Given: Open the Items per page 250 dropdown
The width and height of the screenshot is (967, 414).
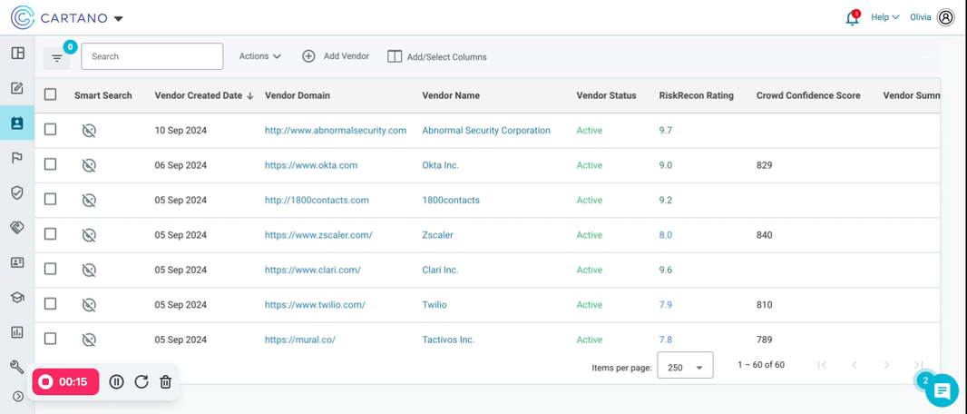Looking at the screenshot, I should tap(685, 367).
